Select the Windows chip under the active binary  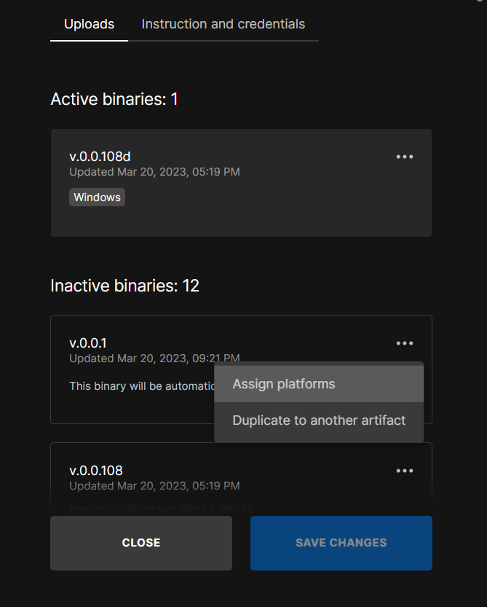(97, 197)
